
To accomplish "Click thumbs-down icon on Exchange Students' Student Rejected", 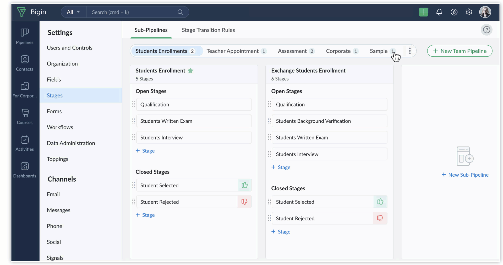I will tap(380, 218).
